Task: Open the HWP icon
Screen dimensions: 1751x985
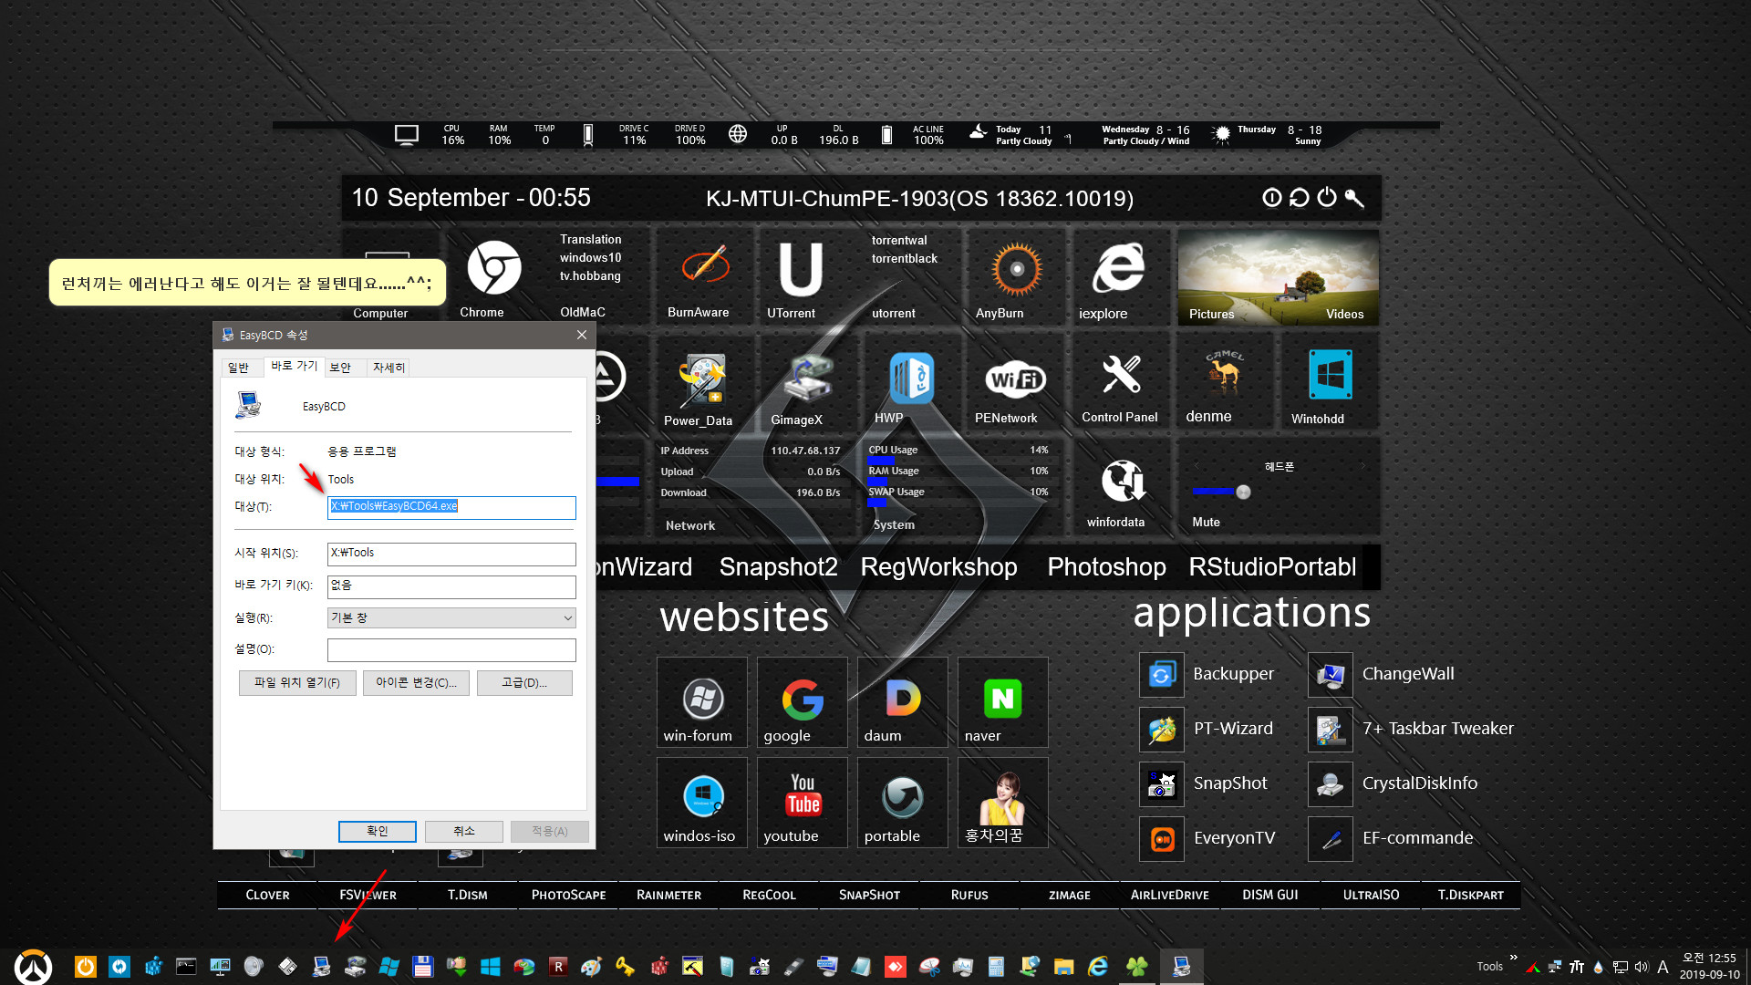Action: (x=911, y=378)
